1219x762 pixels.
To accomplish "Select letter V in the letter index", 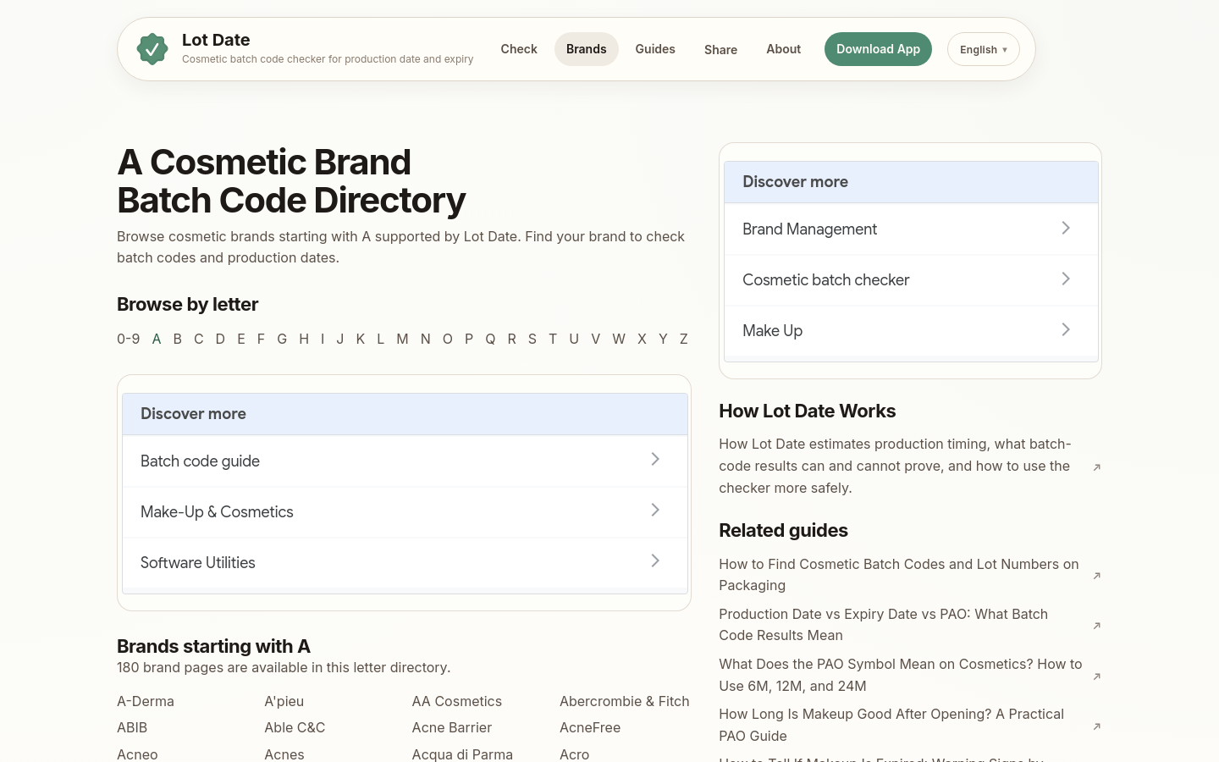I will 596,339.
